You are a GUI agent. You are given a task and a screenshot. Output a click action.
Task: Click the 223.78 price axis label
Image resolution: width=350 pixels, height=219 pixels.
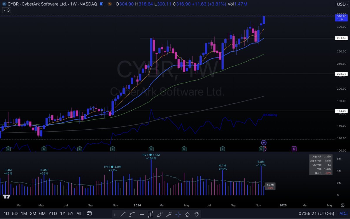click(x=342, y=74)
